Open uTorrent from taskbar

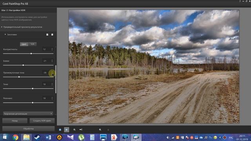click(x=81, y=137)
